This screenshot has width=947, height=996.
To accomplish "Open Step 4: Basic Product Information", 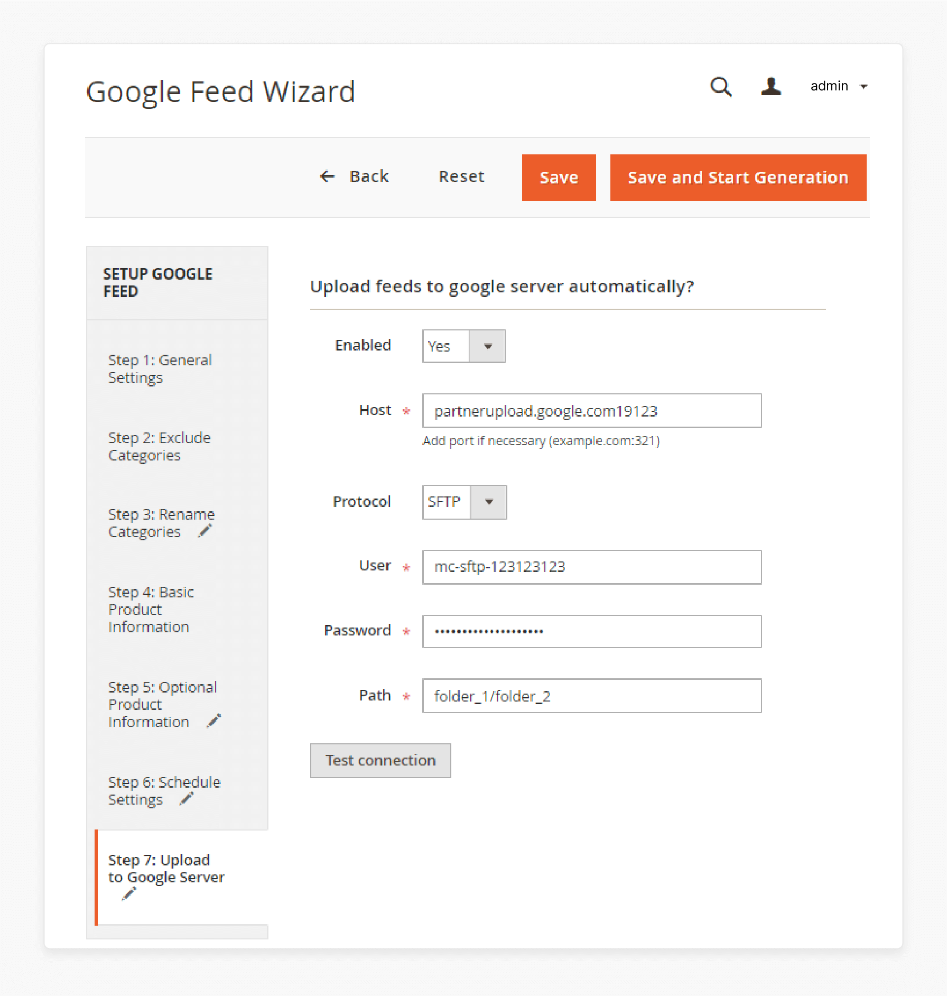I will pyautogui.click(x=151, y=609).
